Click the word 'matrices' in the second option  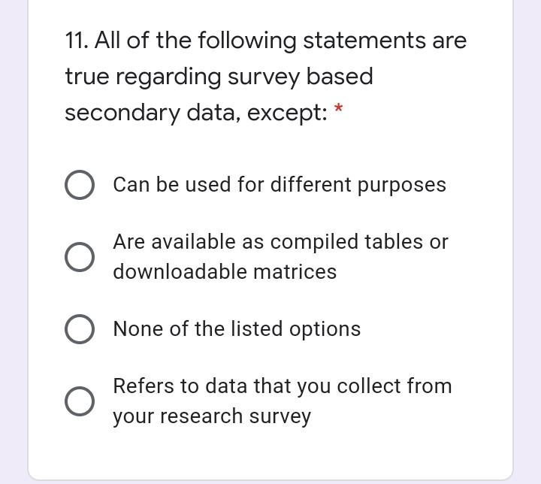[x=295, y=272]
